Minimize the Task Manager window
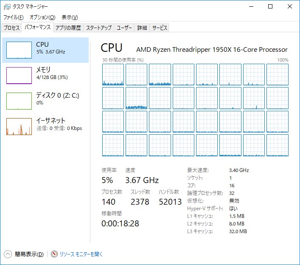Screen dimensions: 300x265 [251, 6]
